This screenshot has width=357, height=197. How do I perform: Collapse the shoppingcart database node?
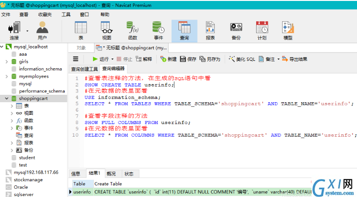click(x=7, y=98)
